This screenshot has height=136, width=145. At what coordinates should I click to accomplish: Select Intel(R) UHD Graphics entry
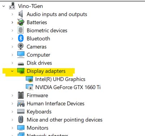tap(60, 79)
